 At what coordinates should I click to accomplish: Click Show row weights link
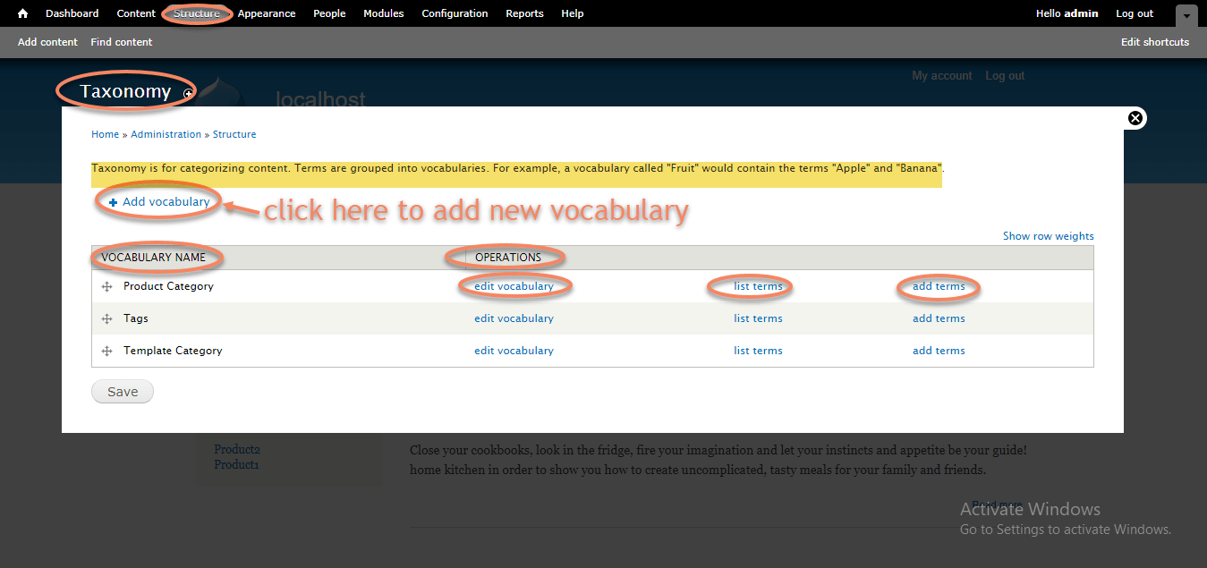(1049, 236)
